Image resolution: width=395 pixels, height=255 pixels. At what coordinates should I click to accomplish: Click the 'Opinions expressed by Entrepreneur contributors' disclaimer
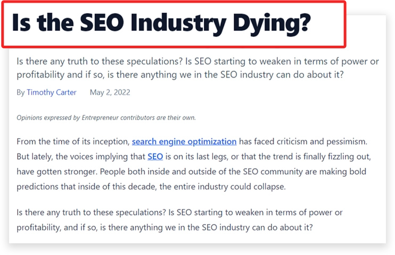pos(106,117)
